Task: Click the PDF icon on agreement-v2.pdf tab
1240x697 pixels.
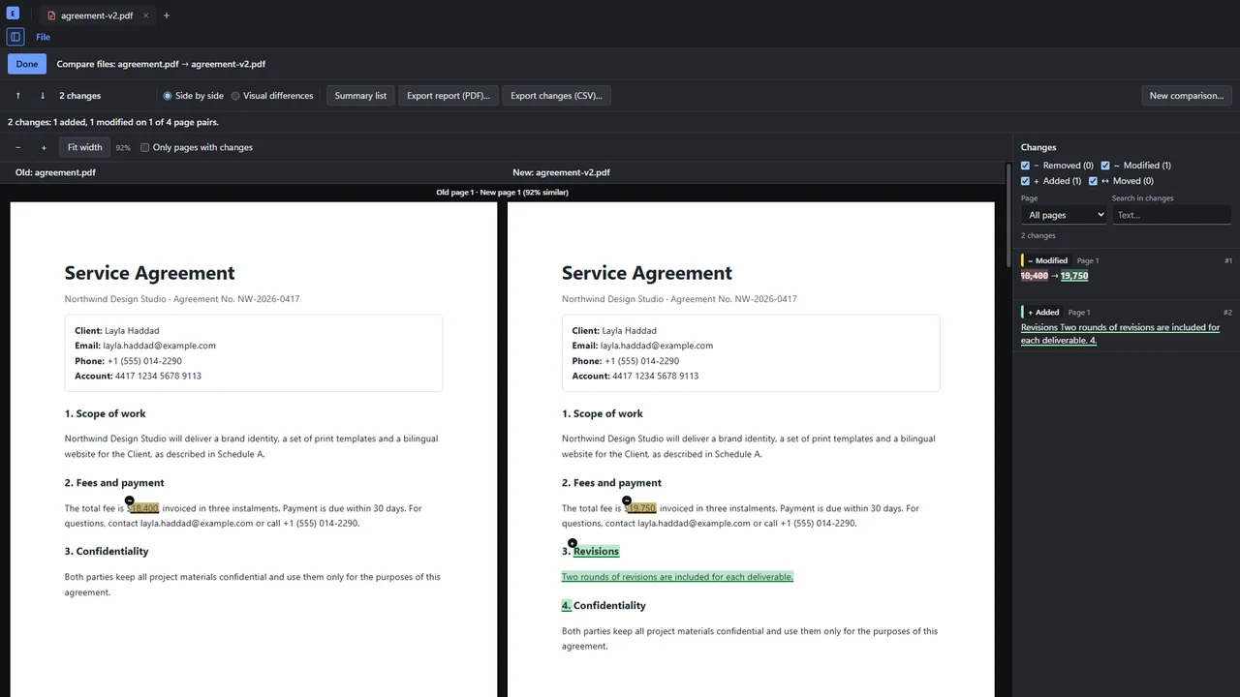Action: (51, 15)
